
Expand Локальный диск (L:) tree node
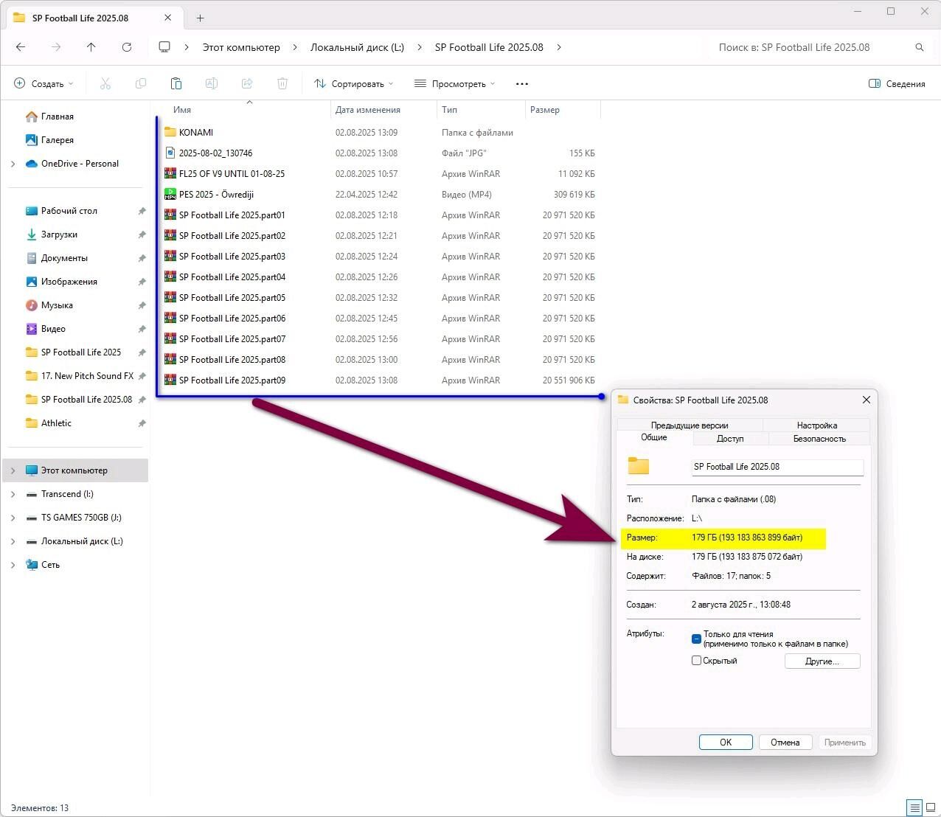point(13,541)
